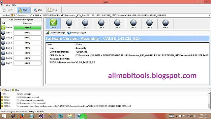
Task: Select the Download Device row
Action: [x=127, y=52]
